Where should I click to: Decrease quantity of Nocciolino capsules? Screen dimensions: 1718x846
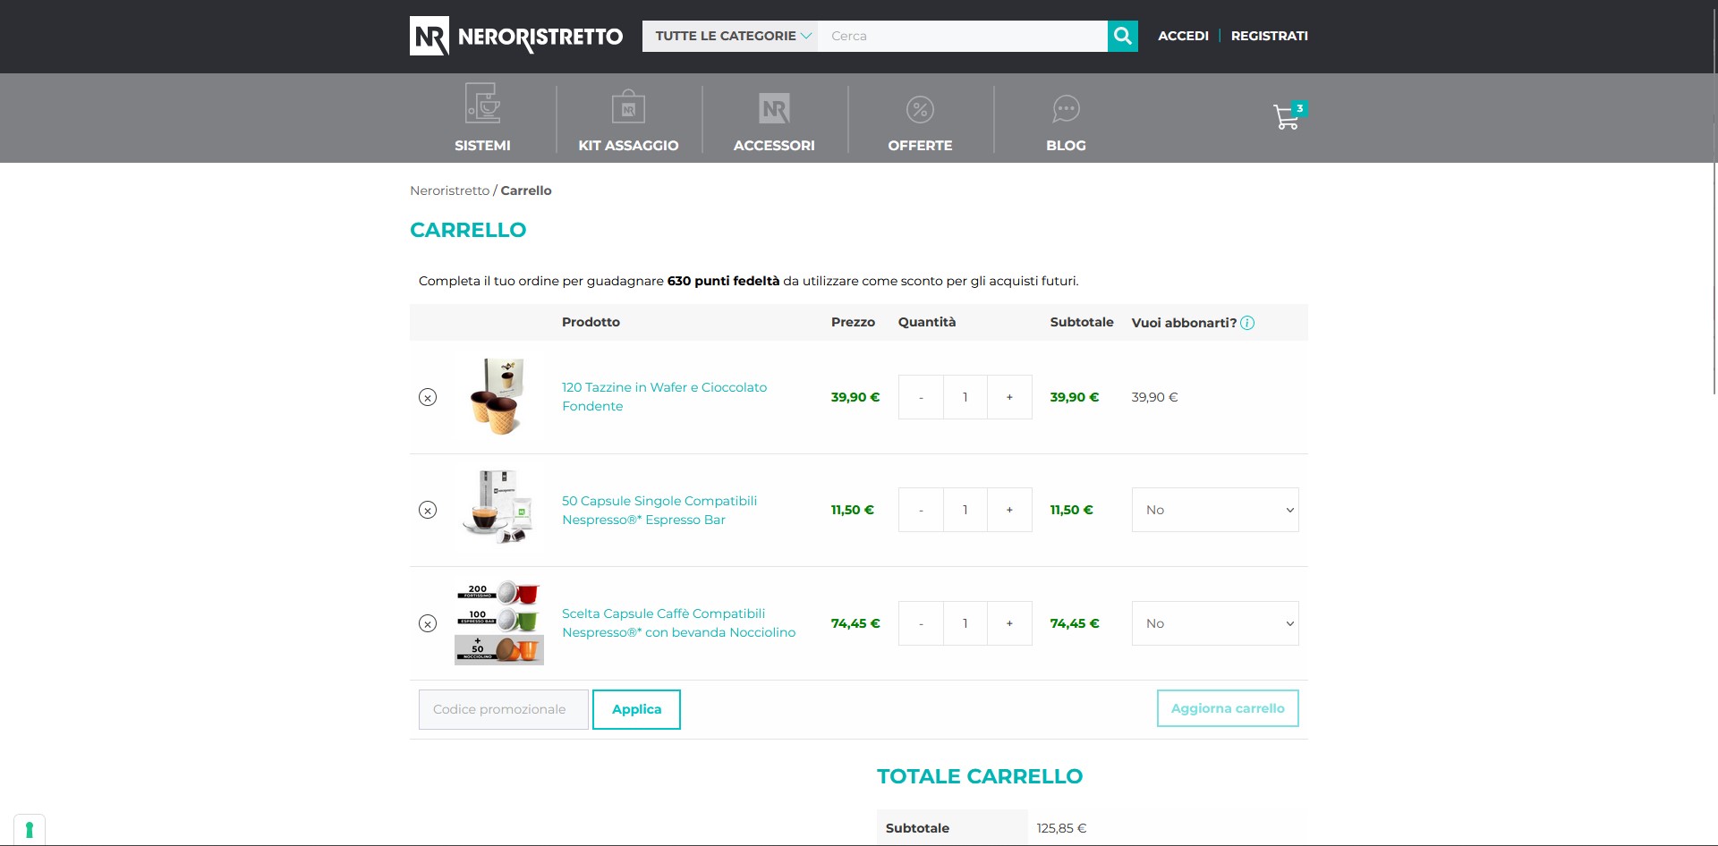(921, 623)
